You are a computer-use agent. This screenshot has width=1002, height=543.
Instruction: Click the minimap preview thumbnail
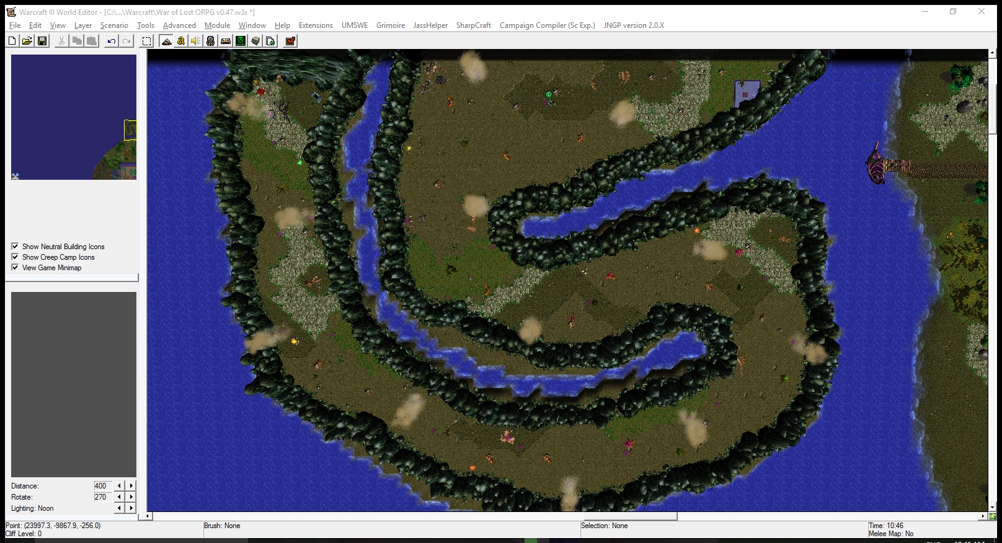(74, 117)
